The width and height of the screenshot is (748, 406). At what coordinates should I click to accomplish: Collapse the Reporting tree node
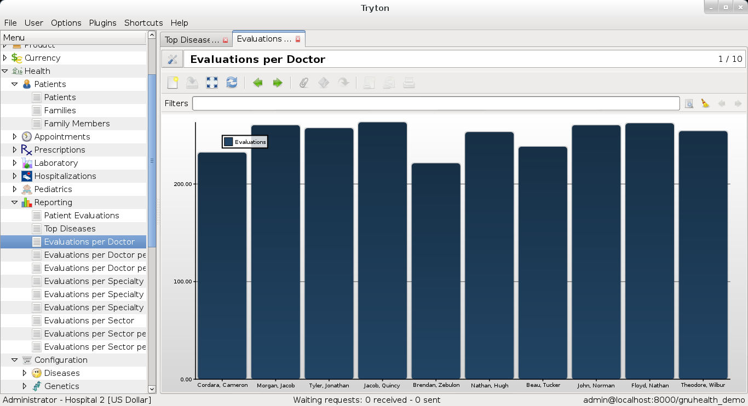coord(15,202)
